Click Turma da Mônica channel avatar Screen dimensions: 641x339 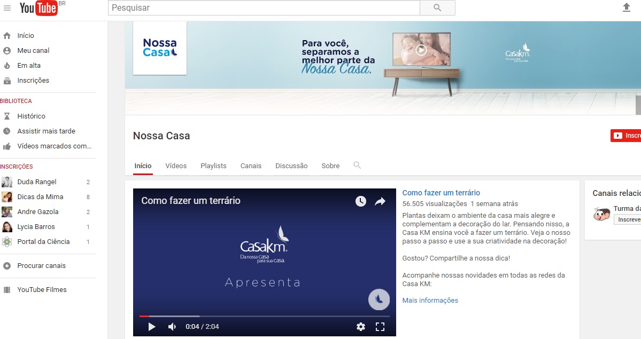[601, 214]
